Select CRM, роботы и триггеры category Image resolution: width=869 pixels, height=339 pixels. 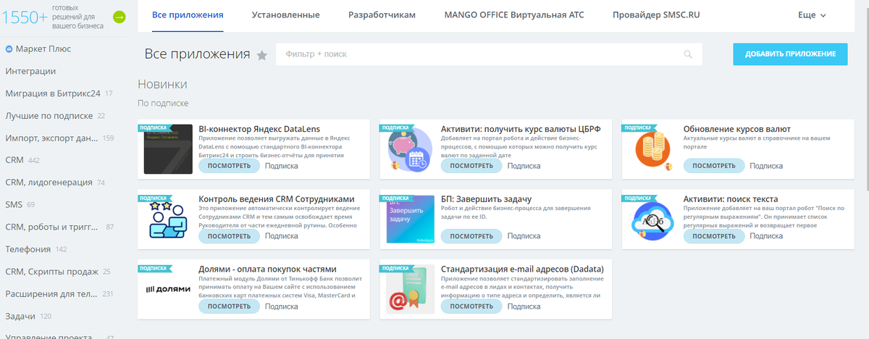tap(51, 227)
